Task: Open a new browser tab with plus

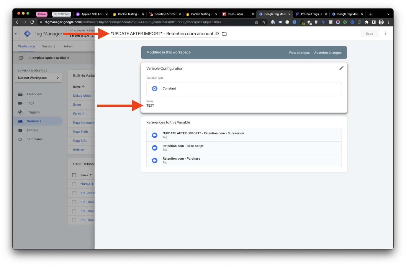Action: click(371, 14)
